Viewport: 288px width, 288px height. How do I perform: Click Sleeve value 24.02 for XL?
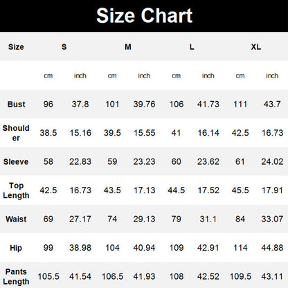tap(272, 161)
